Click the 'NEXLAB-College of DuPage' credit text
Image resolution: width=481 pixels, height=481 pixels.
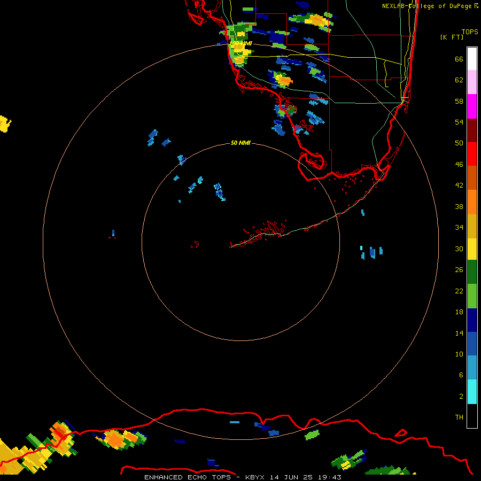coord(426,6)
